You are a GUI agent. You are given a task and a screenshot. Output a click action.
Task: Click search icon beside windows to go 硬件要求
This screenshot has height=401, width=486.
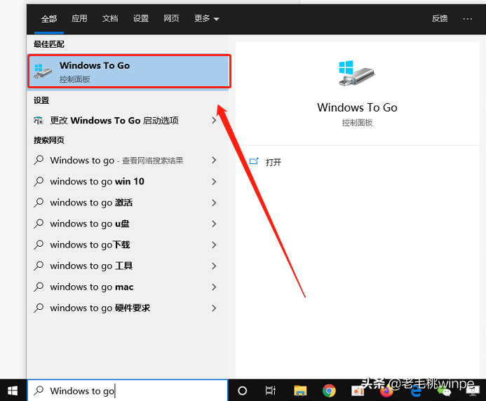(x=39, y=308)
